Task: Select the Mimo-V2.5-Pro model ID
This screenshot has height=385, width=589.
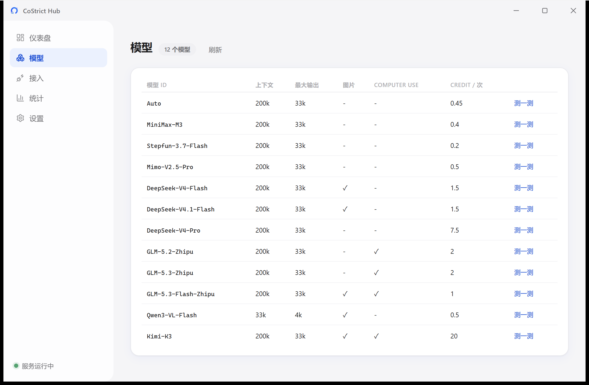Action: [170, 167]
